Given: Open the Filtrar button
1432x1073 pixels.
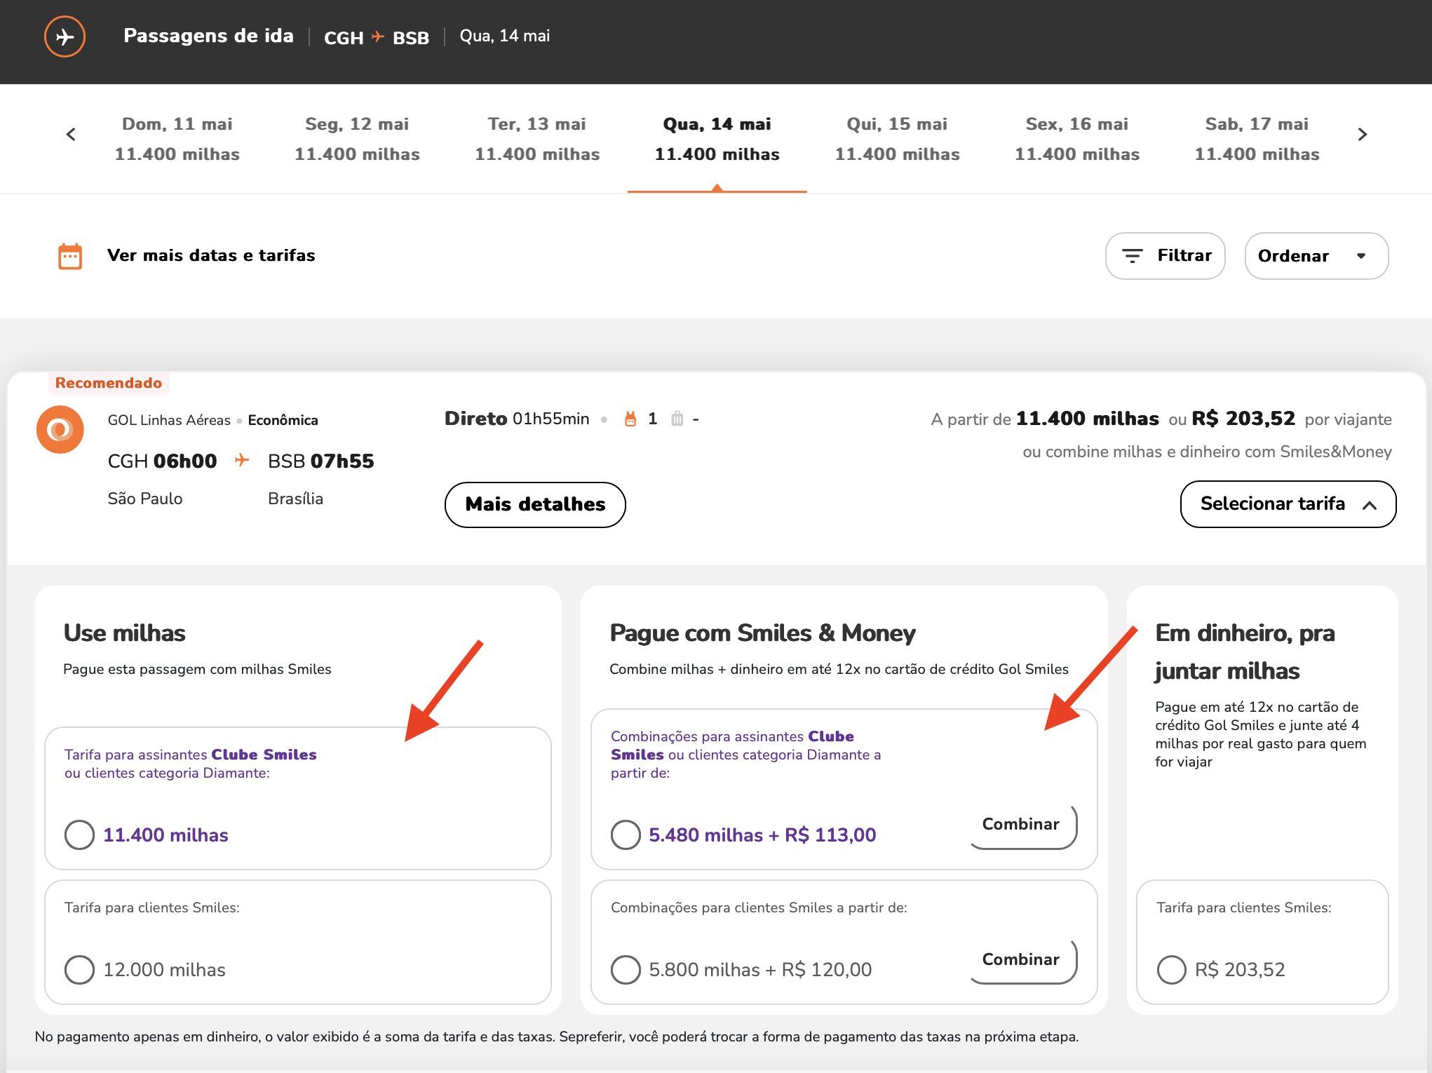Looking at the screenshot, I should (x=1165, y=256).
